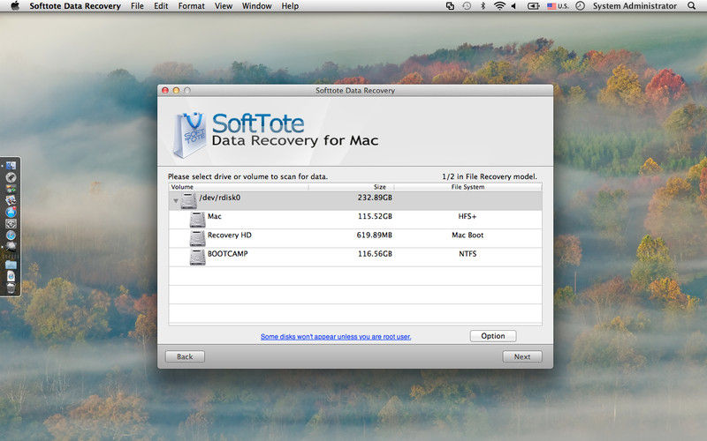
Task: Open the File menu
Action: pos(137,6)
